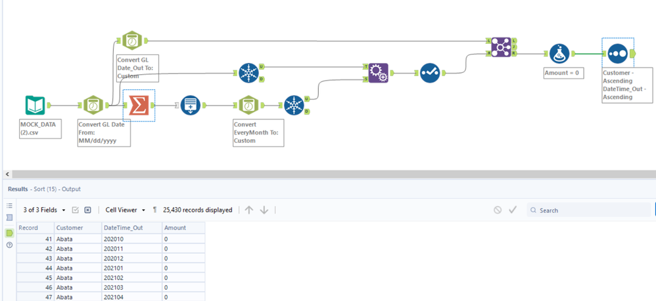Select the lower Unique snowflake tool
The height and width of the screenshot is (301, 656).
pyautogui.click(x=294, y=105)
